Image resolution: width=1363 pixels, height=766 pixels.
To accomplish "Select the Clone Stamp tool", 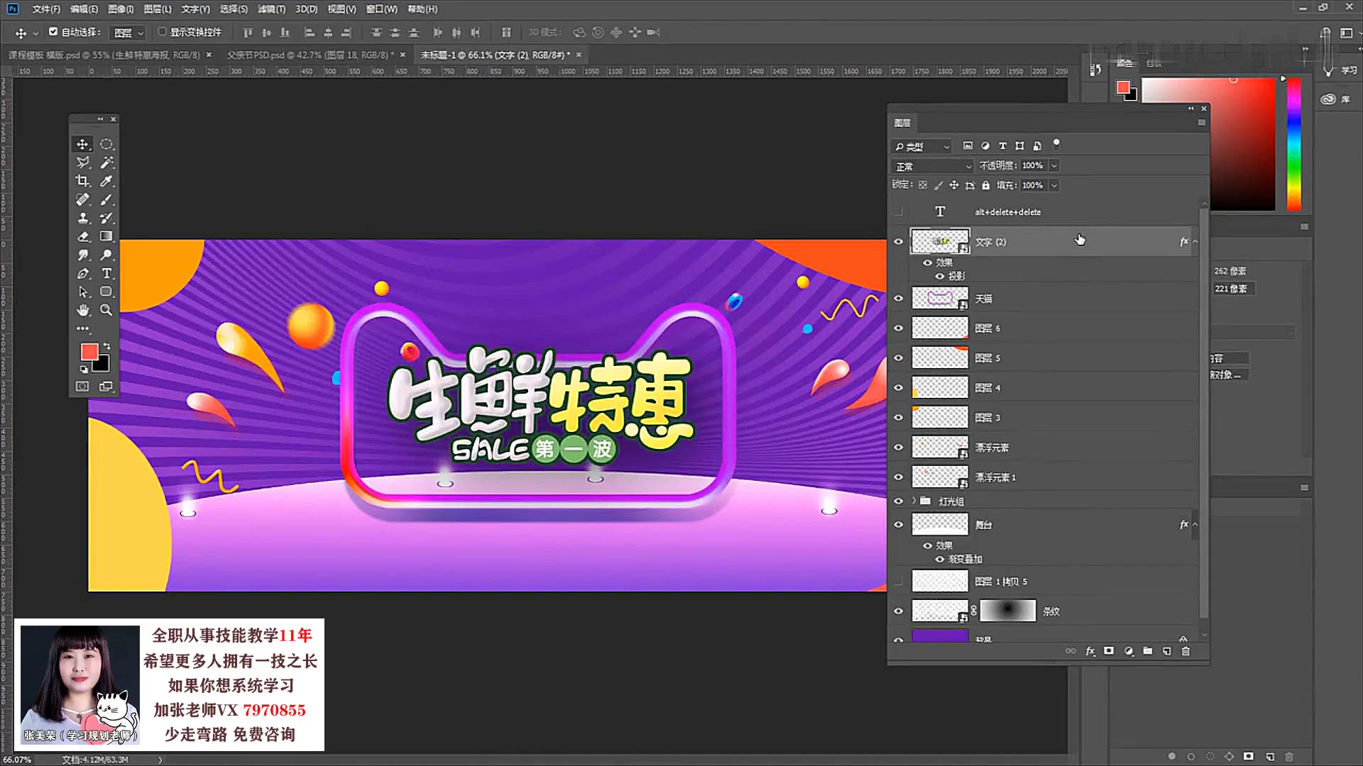I will tap(83, 218).
